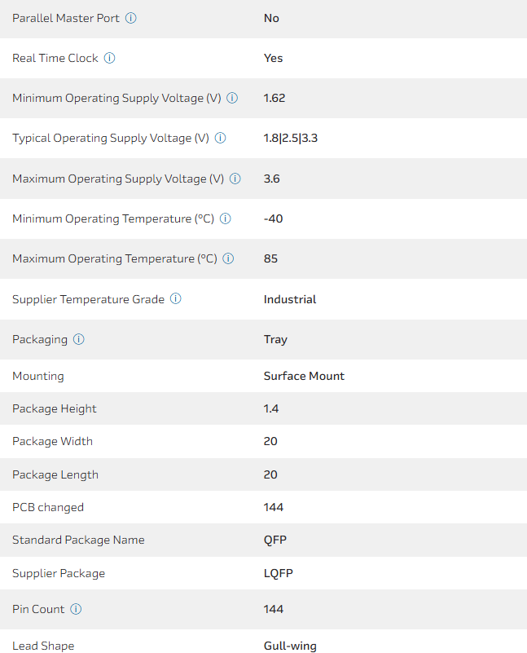Open the Real Time Clock info icon

pyautogui.click(x=110, y=58)
